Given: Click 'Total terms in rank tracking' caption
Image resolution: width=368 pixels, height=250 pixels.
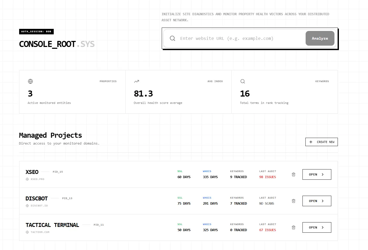Looking at the screenshot, I should point(264,103).
